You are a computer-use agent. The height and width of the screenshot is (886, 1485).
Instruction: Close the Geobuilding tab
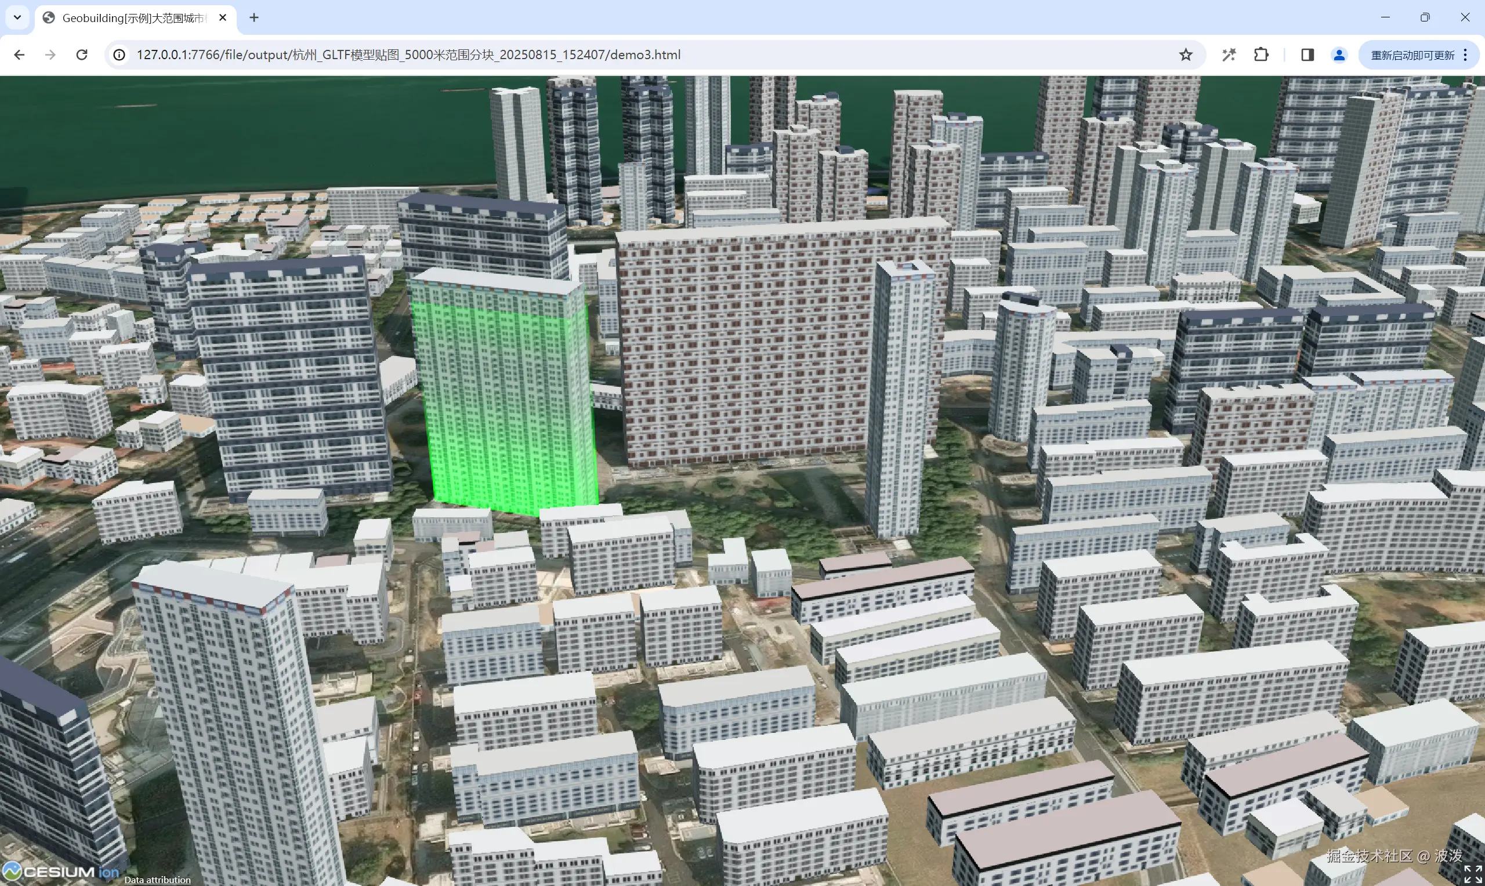click(223, 18)
